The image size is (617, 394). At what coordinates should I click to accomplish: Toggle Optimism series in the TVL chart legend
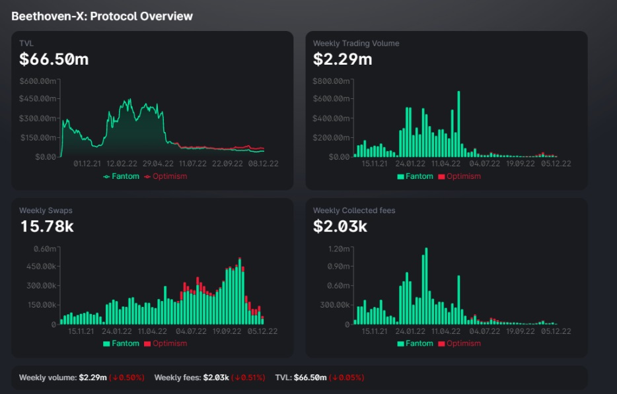tap(166, 176)
